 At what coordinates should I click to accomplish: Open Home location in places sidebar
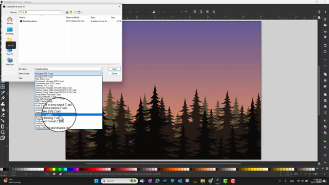click(x=10, y=21)
